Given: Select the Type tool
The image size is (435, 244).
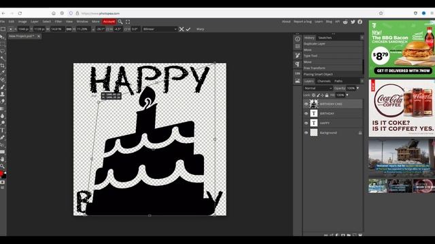Looking at the screenshot, I should (x=3, y=130).
